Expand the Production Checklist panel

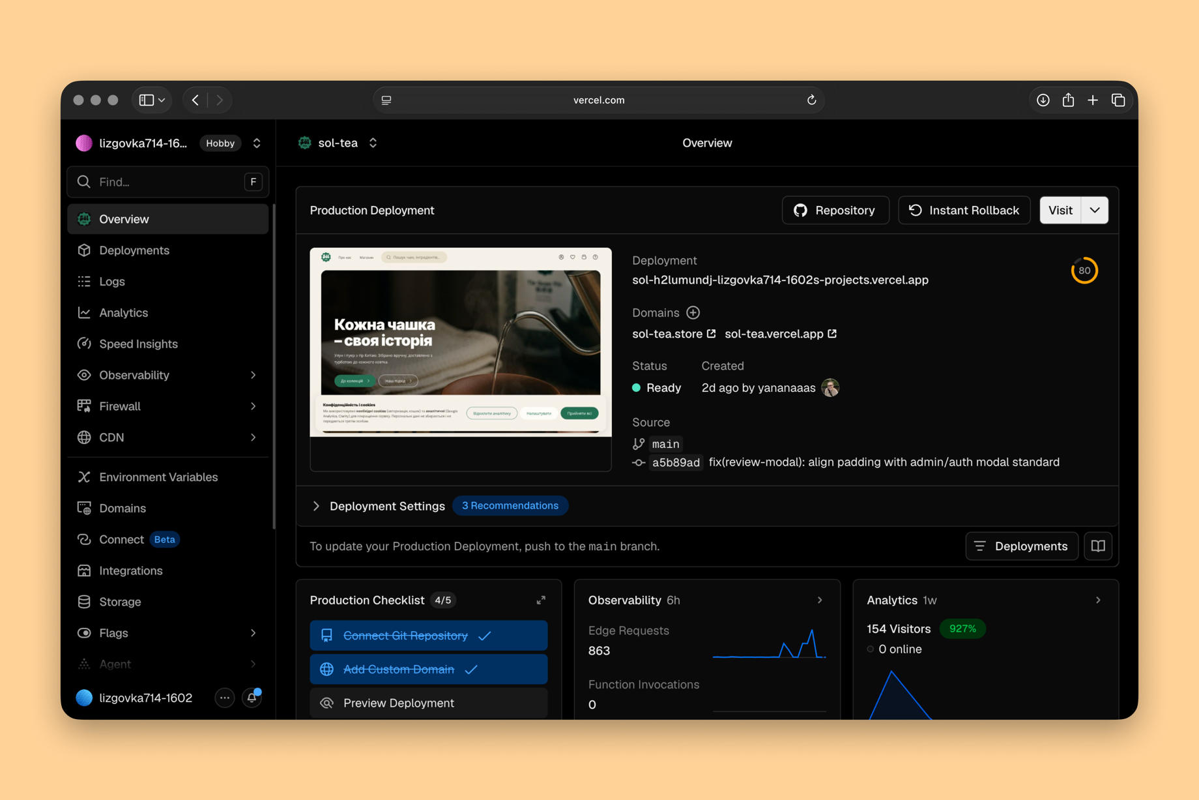tap(541, 600)
